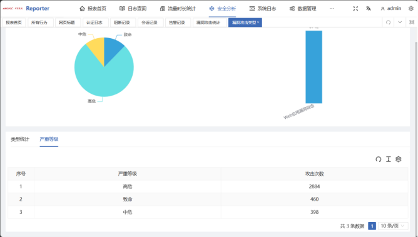
Task: Toggle fullscreen mode icon
Action: point(355,9)
